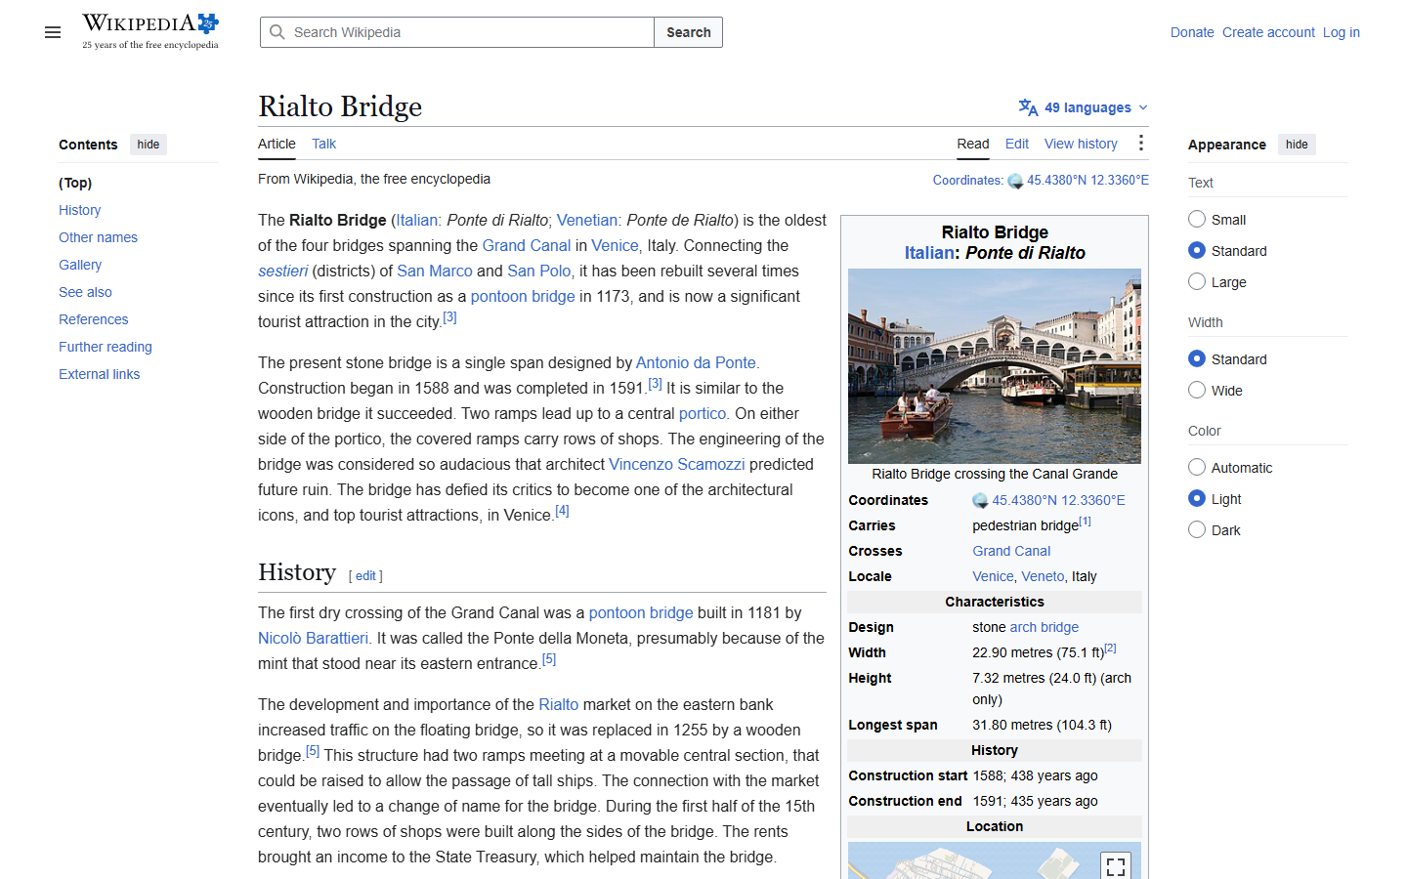Click the San Polo link
Screen dimensions: 1407x879
click(539, 271)
